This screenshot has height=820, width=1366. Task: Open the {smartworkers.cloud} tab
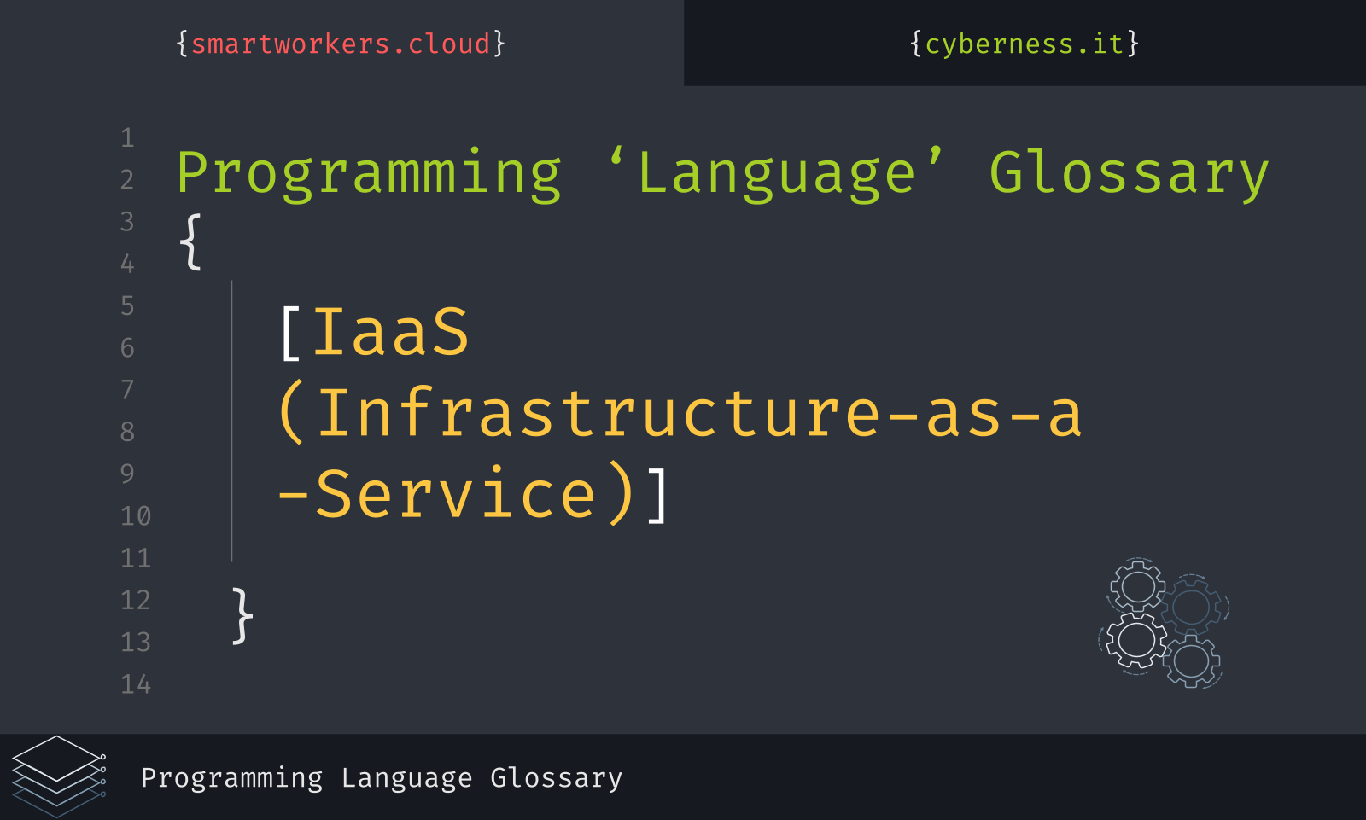pyautogui.click(x=341, y=44)
